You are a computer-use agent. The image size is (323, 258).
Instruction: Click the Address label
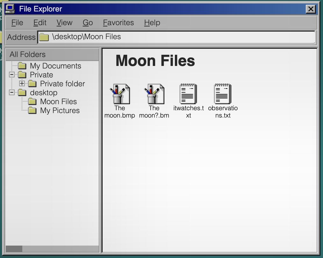click(21, 37)
